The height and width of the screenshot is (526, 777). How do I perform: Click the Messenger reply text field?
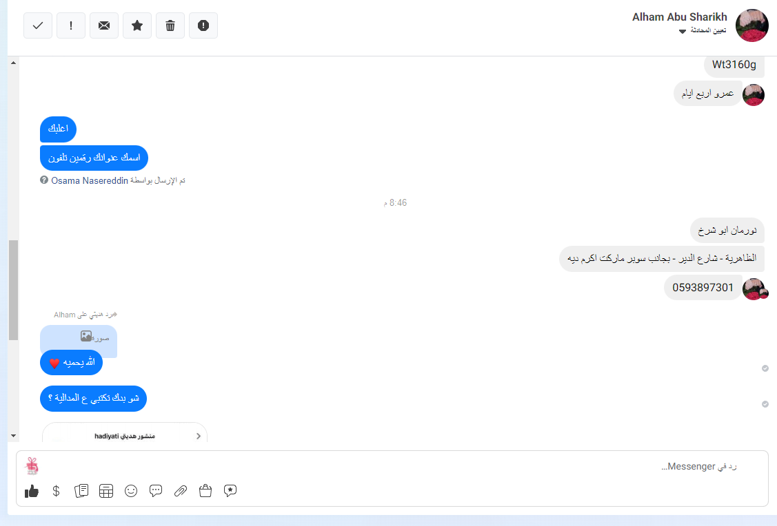click(x=392, y=467)
